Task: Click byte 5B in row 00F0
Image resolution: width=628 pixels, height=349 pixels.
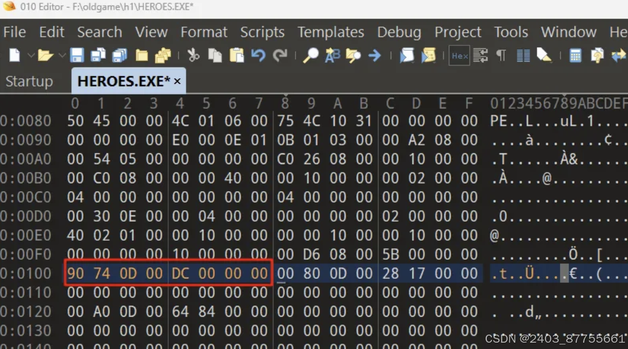Action: tap(390, 255)
